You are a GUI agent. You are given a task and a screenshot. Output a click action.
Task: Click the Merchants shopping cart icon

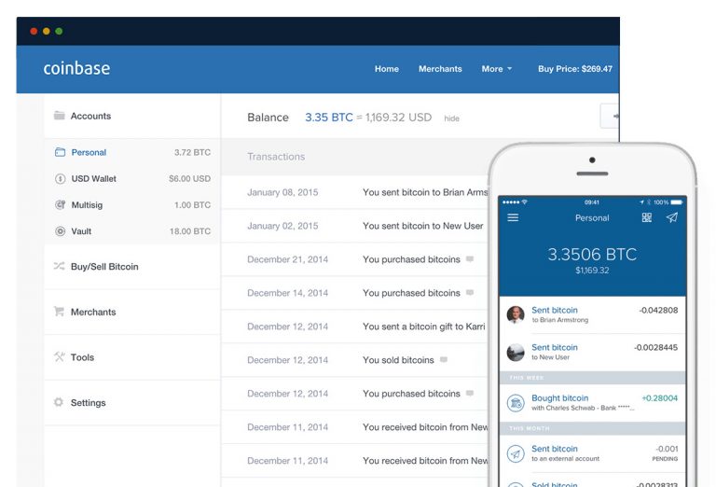(59, 311)
